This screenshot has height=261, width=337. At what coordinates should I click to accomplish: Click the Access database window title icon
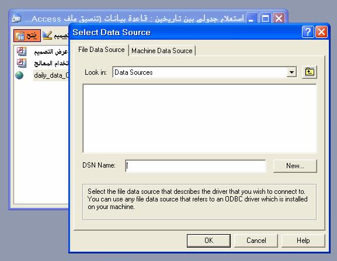tap(16, 19)
